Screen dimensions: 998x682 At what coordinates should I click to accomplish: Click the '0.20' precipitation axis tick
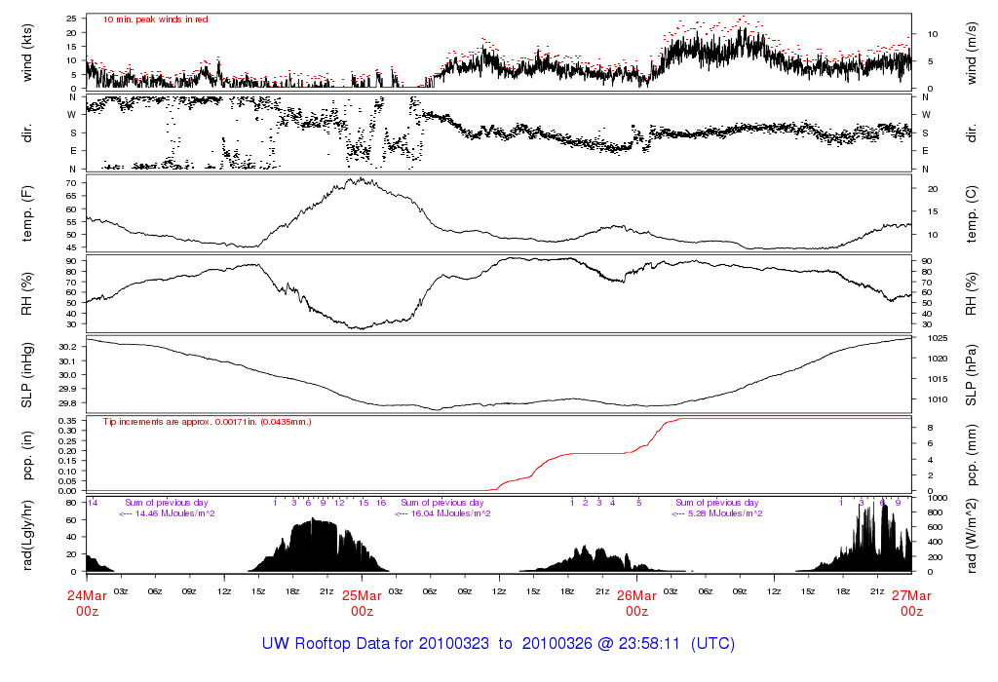click(67, 451)
